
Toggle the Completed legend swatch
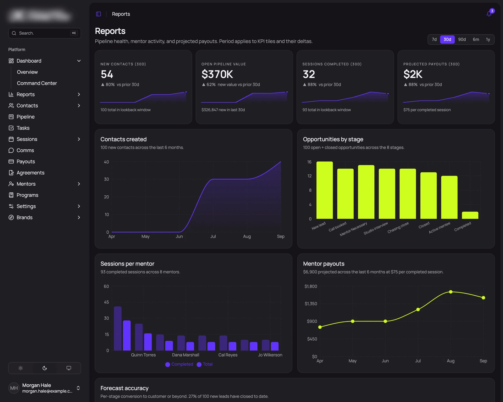pos(168,364)
